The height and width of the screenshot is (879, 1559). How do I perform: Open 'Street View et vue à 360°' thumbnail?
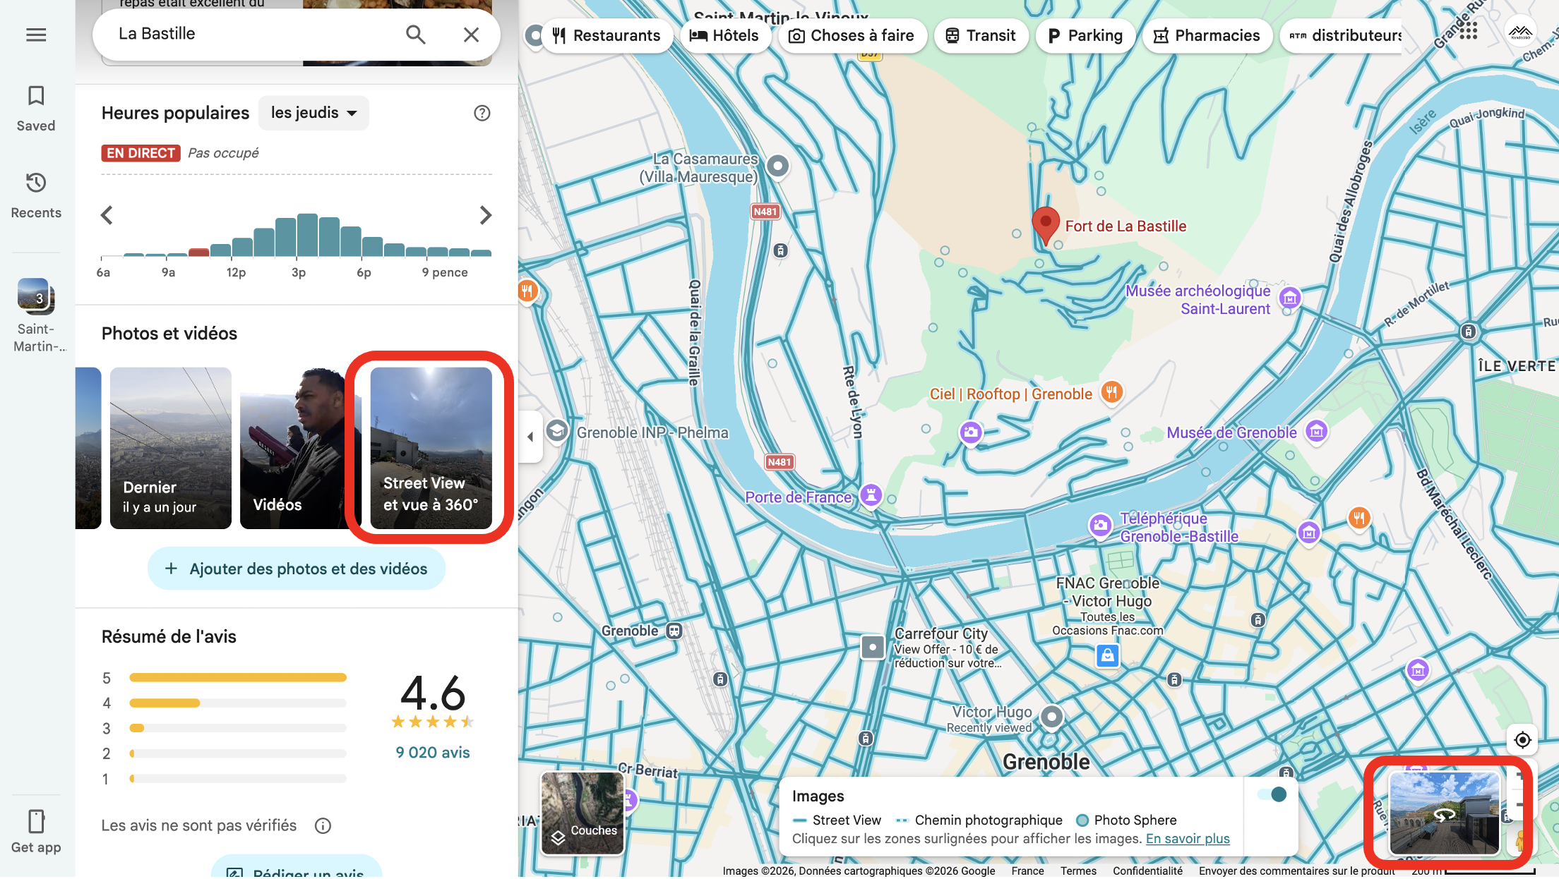(x=431, y=448)
